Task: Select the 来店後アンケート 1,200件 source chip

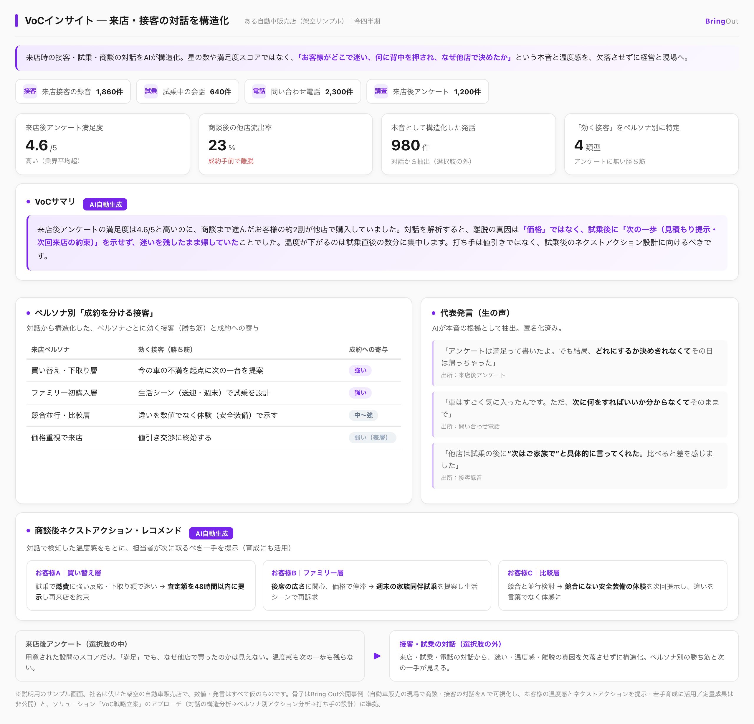Action: (x=427, y=92)
